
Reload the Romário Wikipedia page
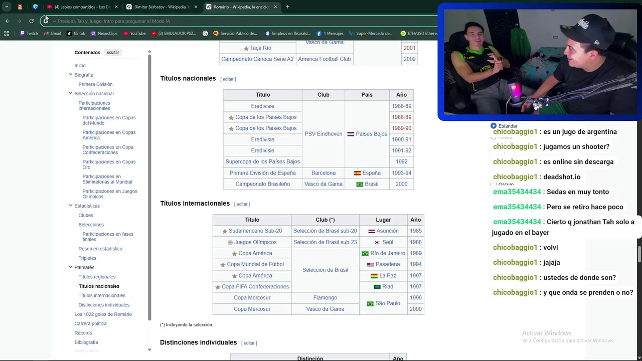coord(31,21)
